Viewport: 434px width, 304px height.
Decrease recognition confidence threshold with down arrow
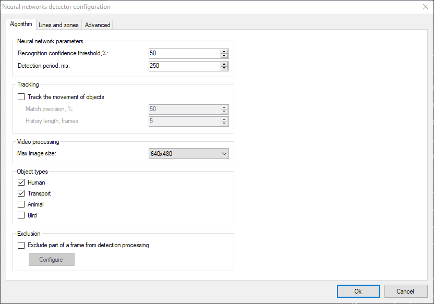(x=224, y=56)
